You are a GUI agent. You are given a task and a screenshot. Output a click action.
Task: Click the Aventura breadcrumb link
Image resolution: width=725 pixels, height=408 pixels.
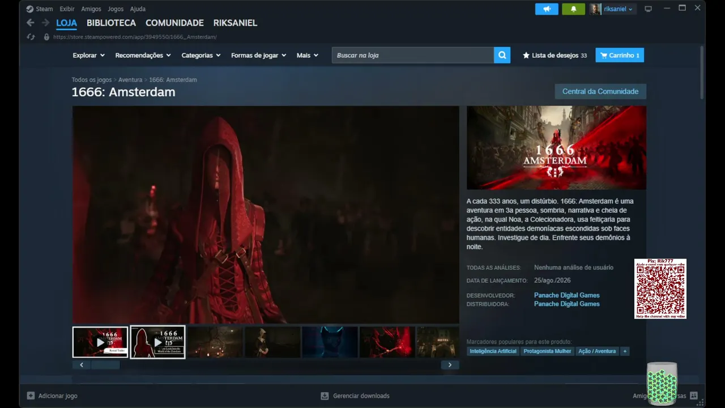pos(130,80)
